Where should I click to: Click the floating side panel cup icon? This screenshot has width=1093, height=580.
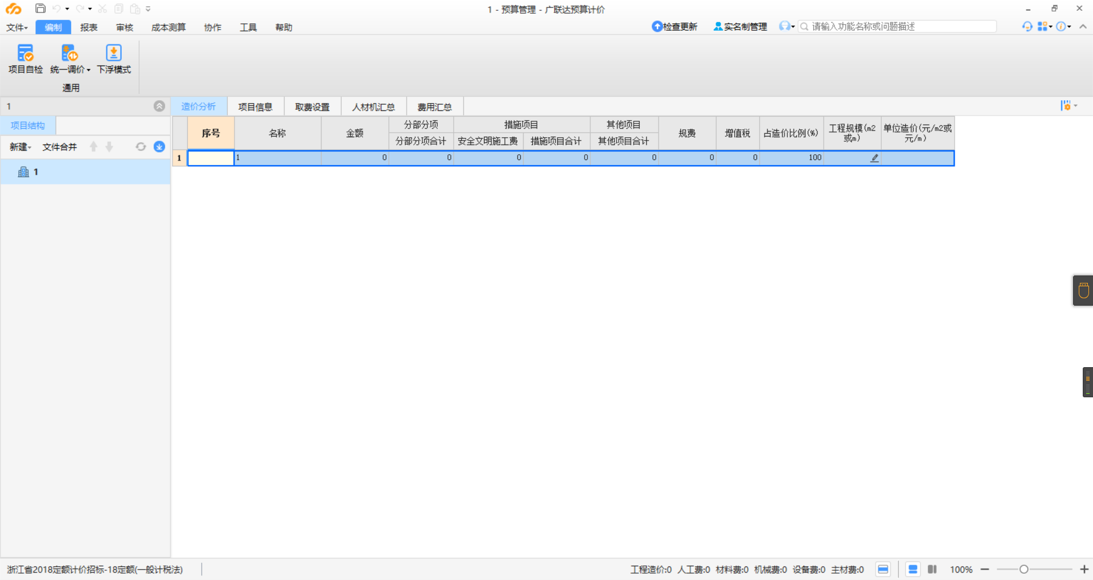click(1083, 290)
